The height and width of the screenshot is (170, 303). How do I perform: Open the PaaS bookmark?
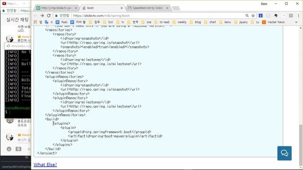[x=62, y=22]
